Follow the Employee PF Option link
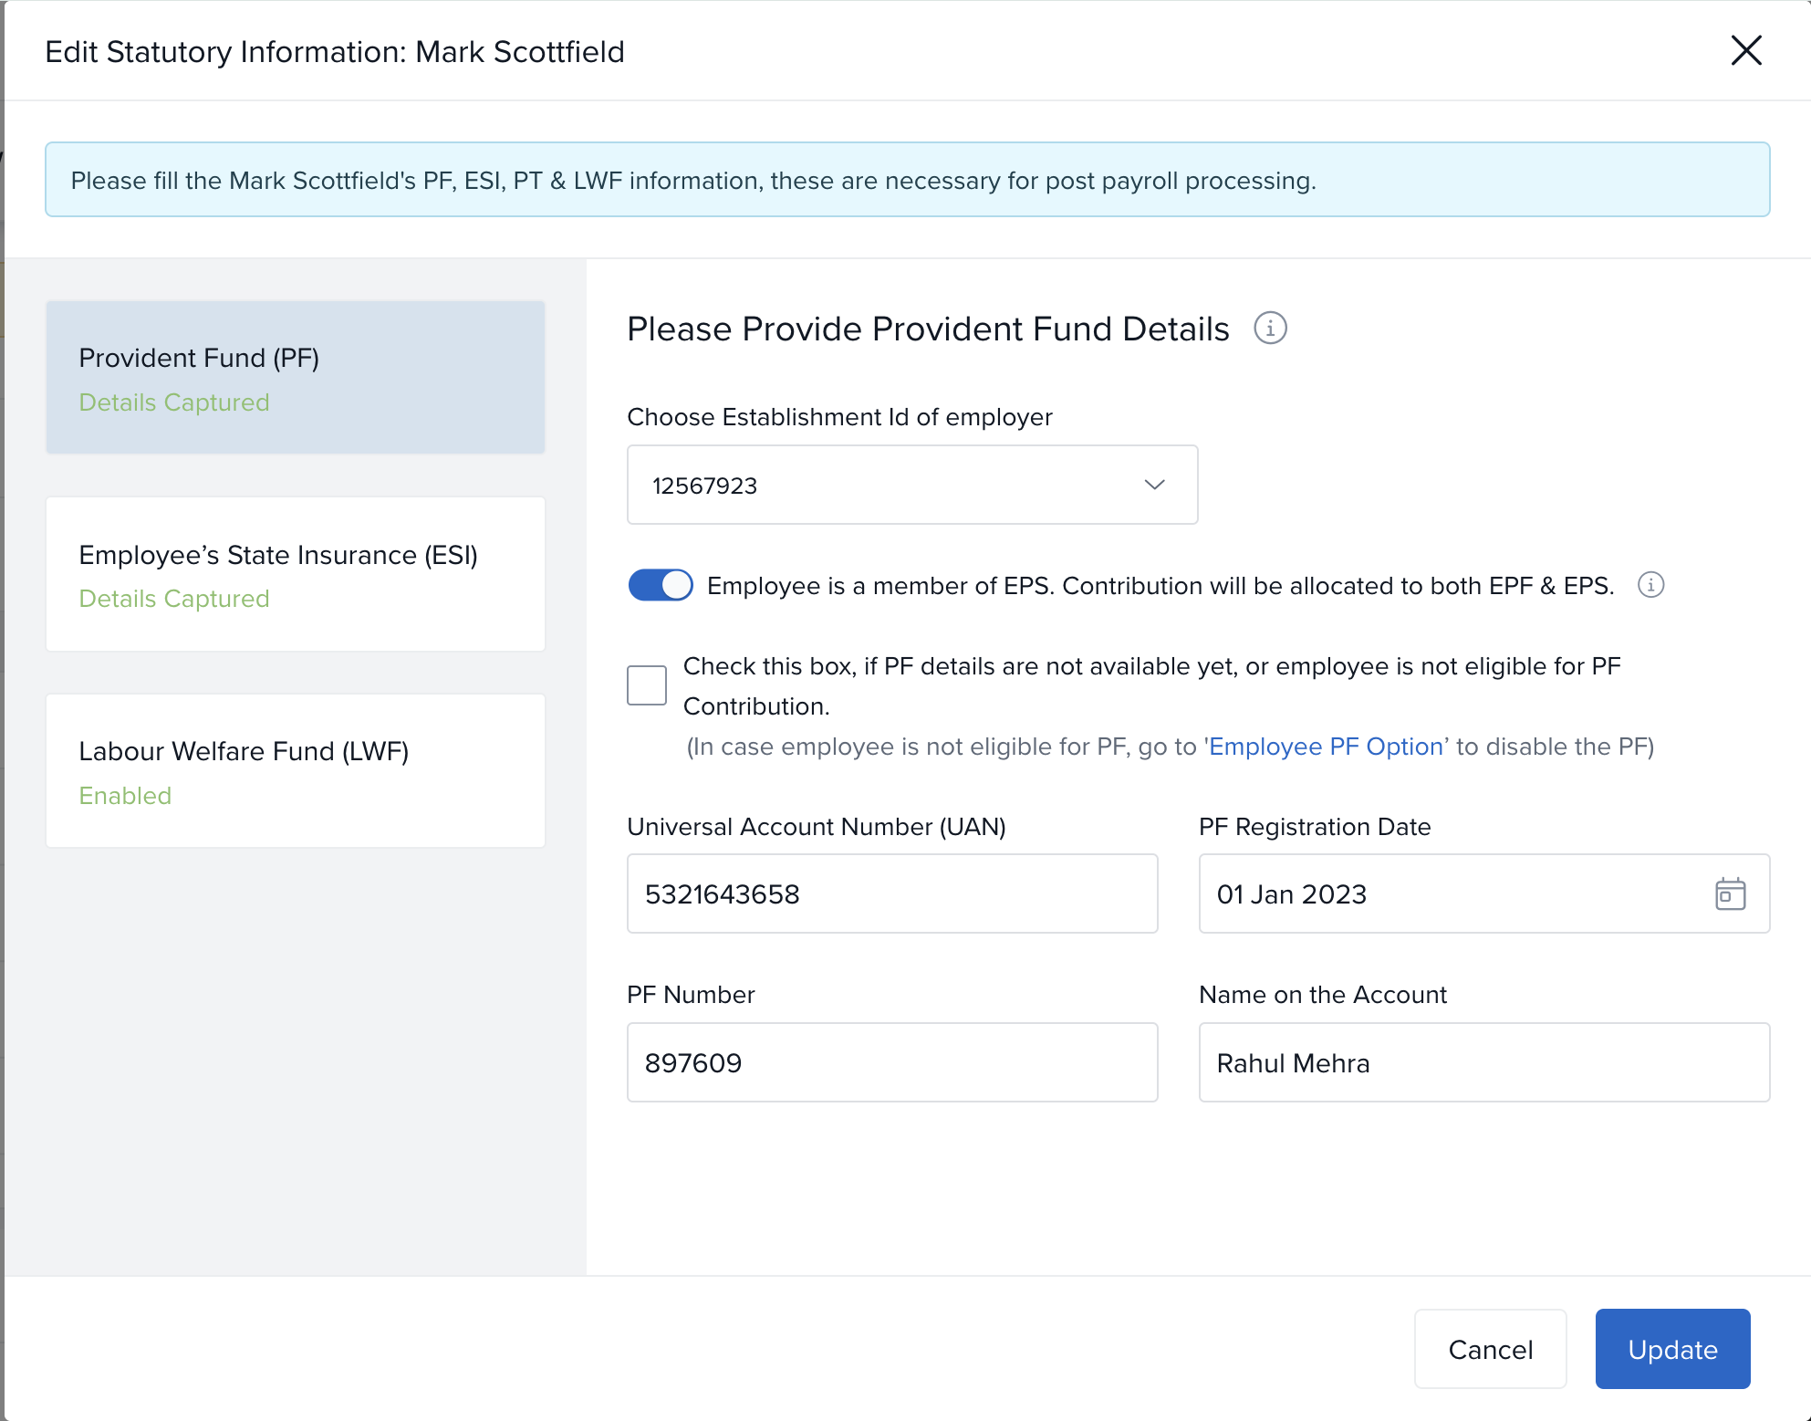1811x1421 pixels. (1326, 747)
